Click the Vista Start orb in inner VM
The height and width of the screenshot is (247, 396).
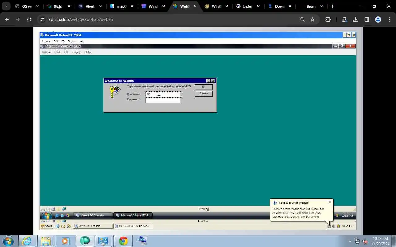tap(47, 215)
